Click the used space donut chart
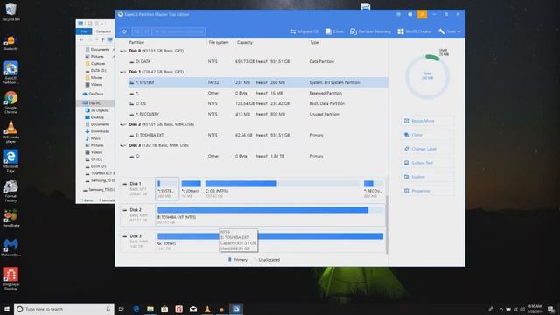Viewport: 560px width, 315px height. click(x=428, y=77)
